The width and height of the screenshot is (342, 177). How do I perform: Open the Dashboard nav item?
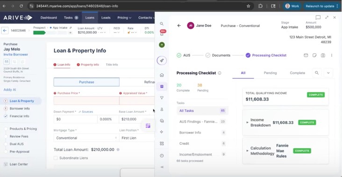tap(49, 18)
